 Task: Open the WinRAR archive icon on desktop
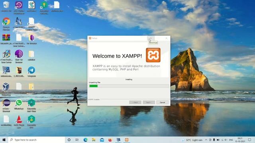(x=6, y=37)
